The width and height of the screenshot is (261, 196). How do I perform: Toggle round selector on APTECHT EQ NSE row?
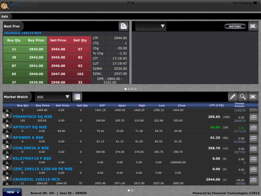pyautogui.click(x=6, y=127)
